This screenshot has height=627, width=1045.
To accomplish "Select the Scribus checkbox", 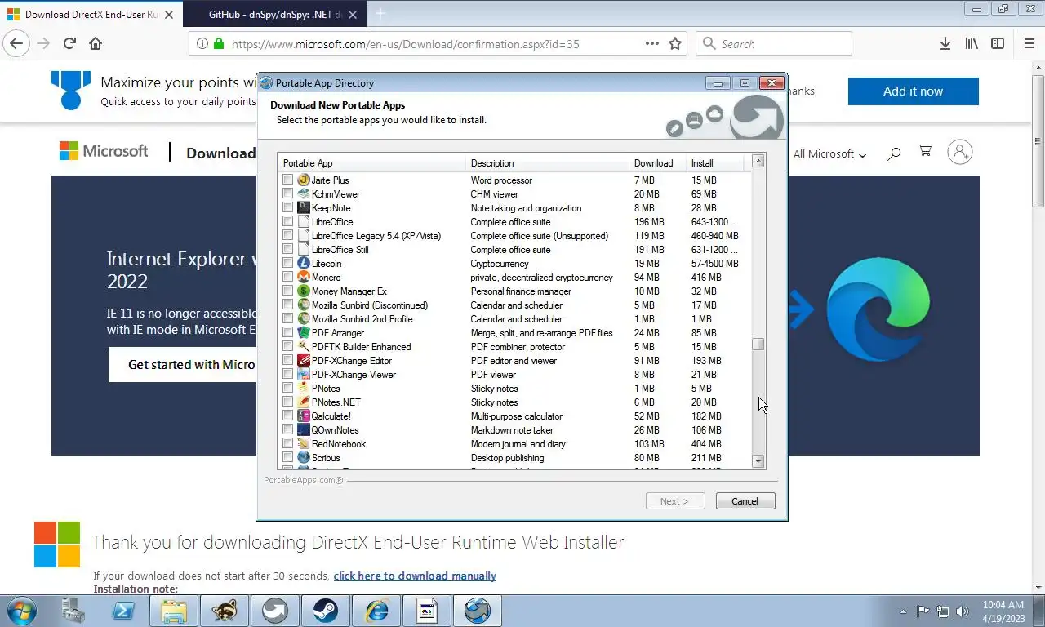I will 287,458.
